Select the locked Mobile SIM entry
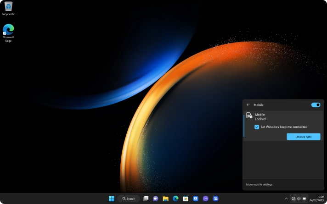Viewport: 327px width, 204px height. (x=260, y=116)
